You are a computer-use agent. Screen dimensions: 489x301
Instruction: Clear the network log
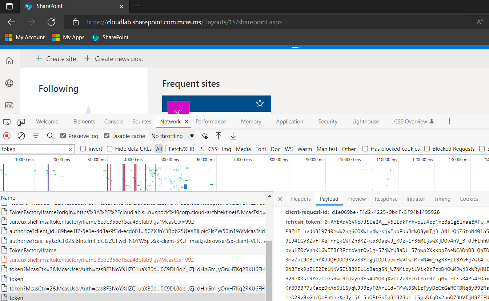click(x=21, y=136)
